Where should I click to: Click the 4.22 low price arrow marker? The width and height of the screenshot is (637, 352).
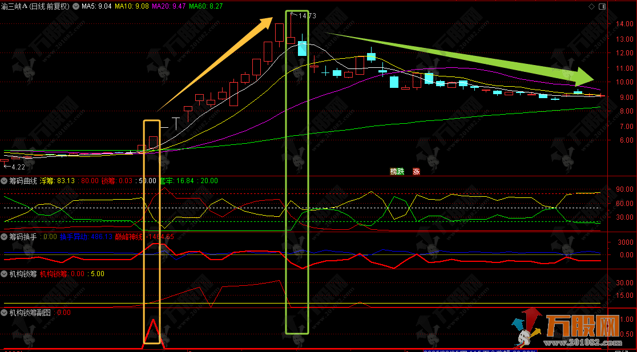[14, 167]
